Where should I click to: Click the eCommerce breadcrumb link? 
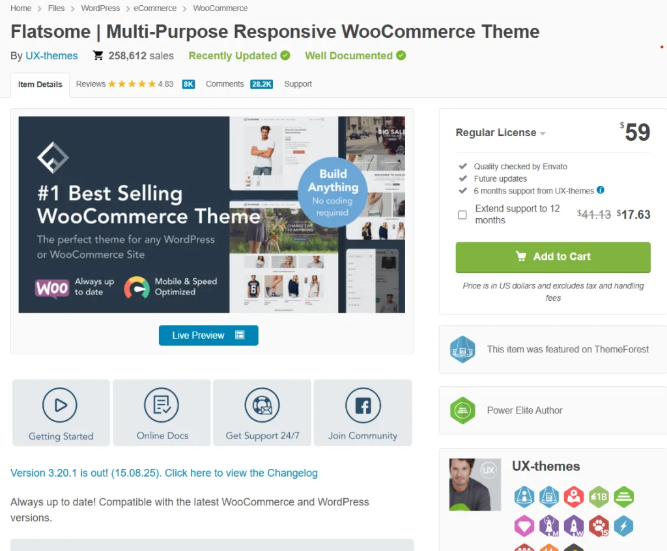(155, 8)
